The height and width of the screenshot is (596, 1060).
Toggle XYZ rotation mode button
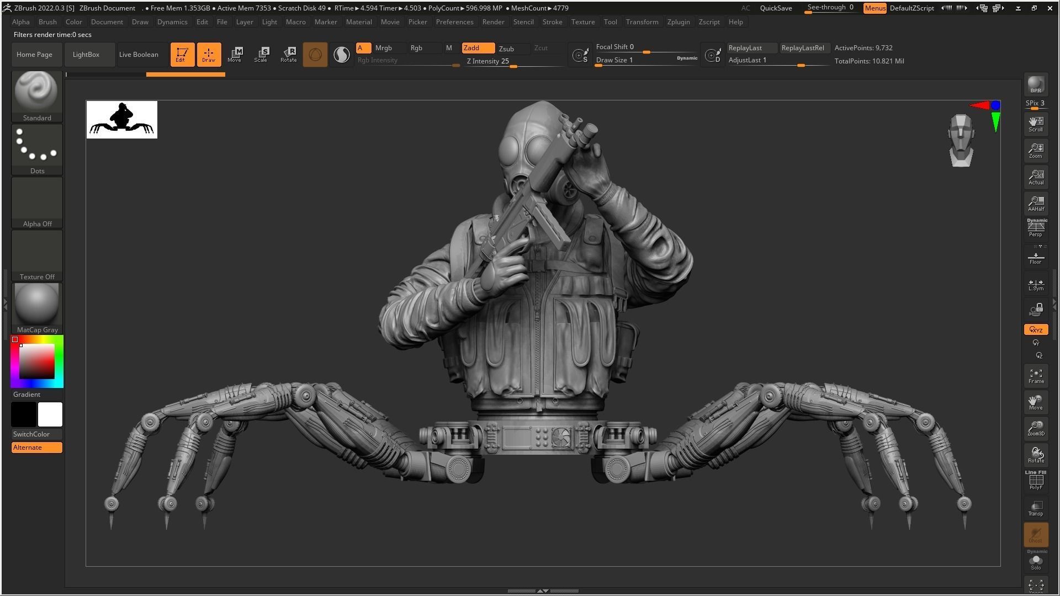point(1036,329)
